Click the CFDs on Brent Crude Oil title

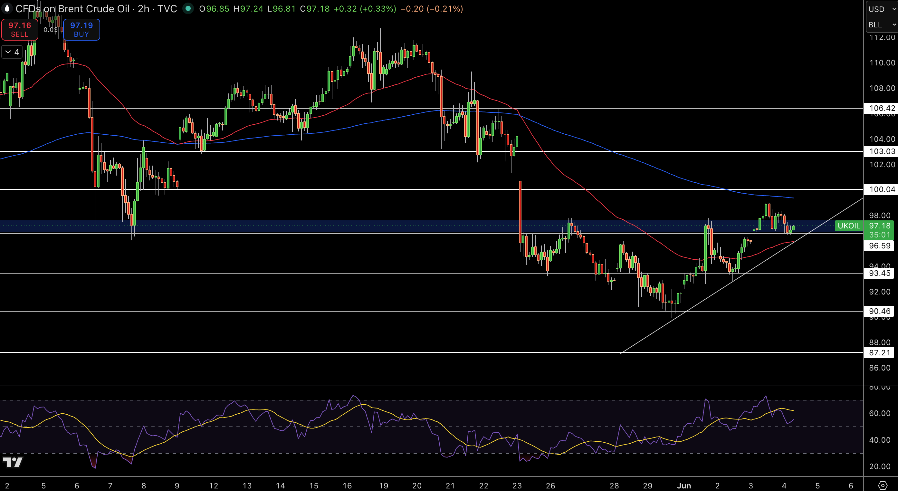point(72,9)
